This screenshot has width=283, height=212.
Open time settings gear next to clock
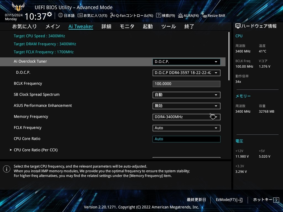pyautogui.click(x=49, y=14)
